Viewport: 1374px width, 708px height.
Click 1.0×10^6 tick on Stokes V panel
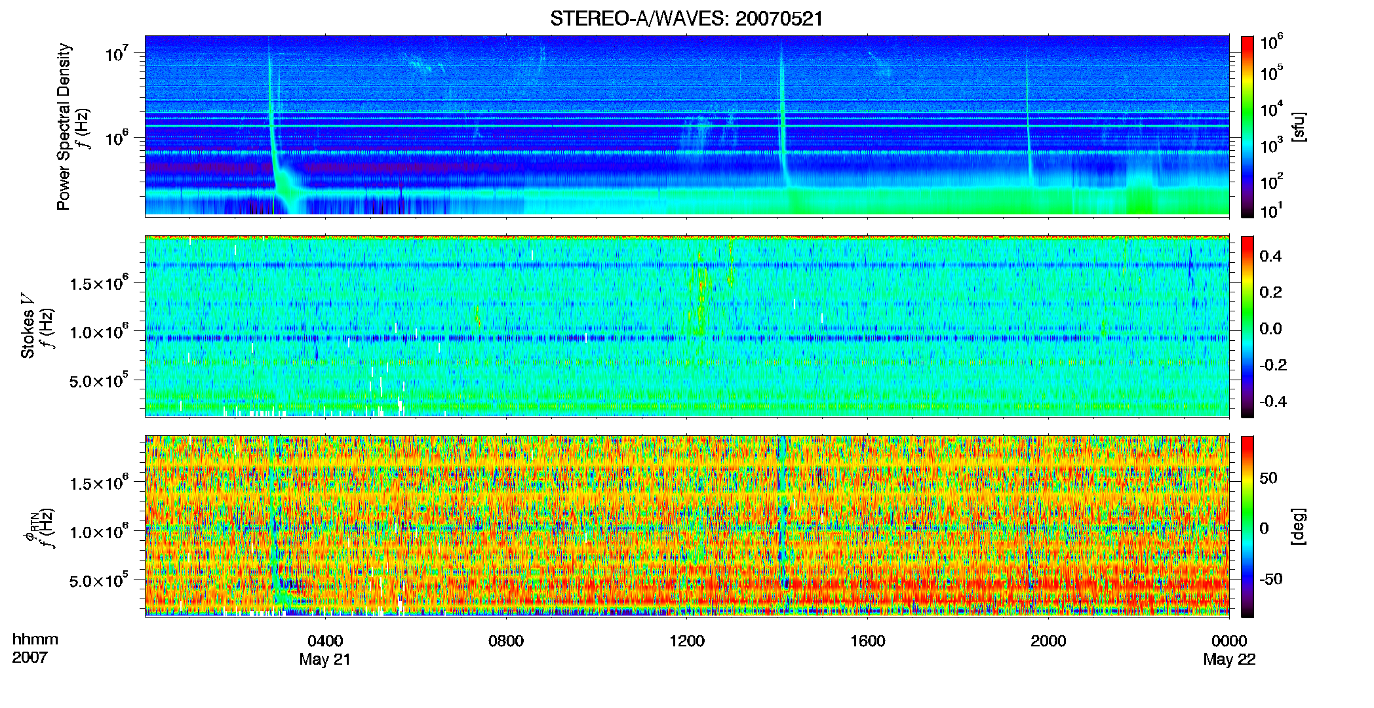point(99,332)
